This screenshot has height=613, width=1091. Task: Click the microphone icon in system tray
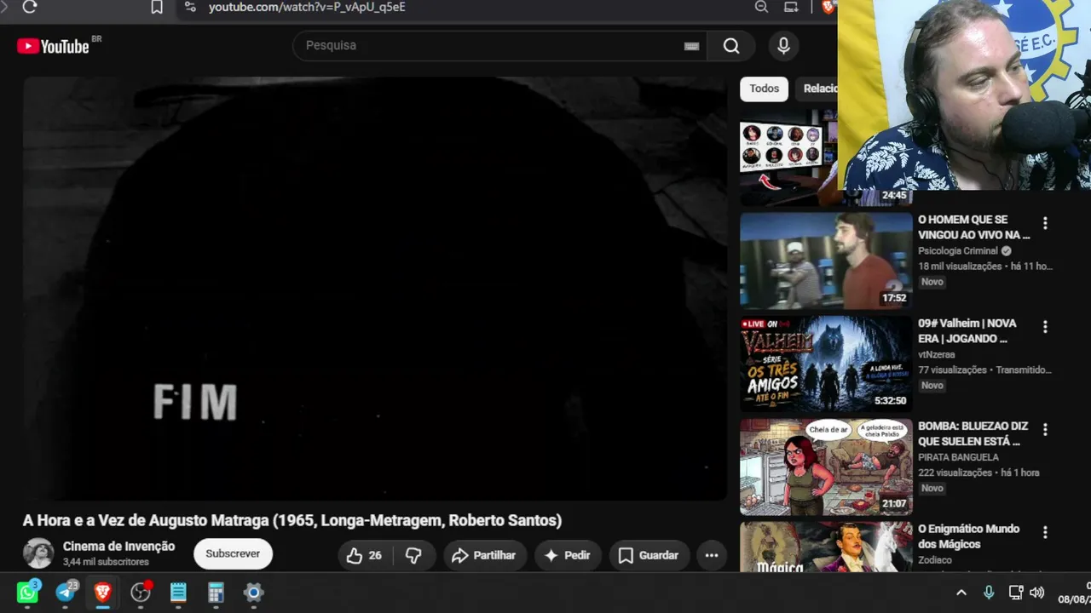click(989, 593)
